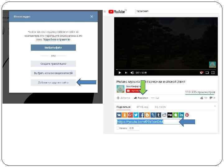Screen dimensions: 224x168
Task: Switch the player to theater mode
Action: click(x=207, y=73)
